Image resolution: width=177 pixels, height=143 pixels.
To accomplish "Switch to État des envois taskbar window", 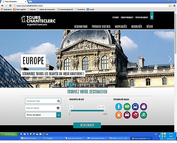I will pos(75,138).
